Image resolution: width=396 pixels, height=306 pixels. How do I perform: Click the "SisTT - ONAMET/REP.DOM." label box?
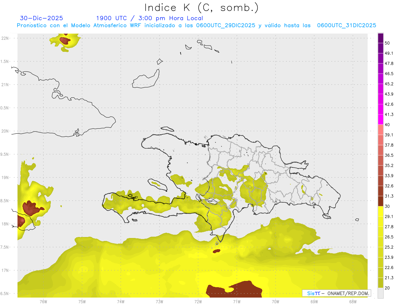click(x=336, y=293)
